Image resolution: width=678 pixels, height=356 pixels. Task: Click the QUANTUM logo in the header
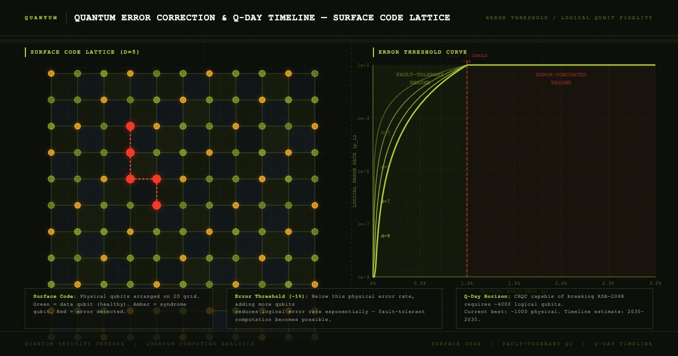[x=41, y=18]
